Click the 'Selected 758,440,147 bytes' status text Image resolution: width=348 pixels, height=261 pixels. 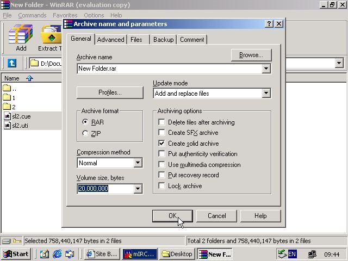point(73,241)
